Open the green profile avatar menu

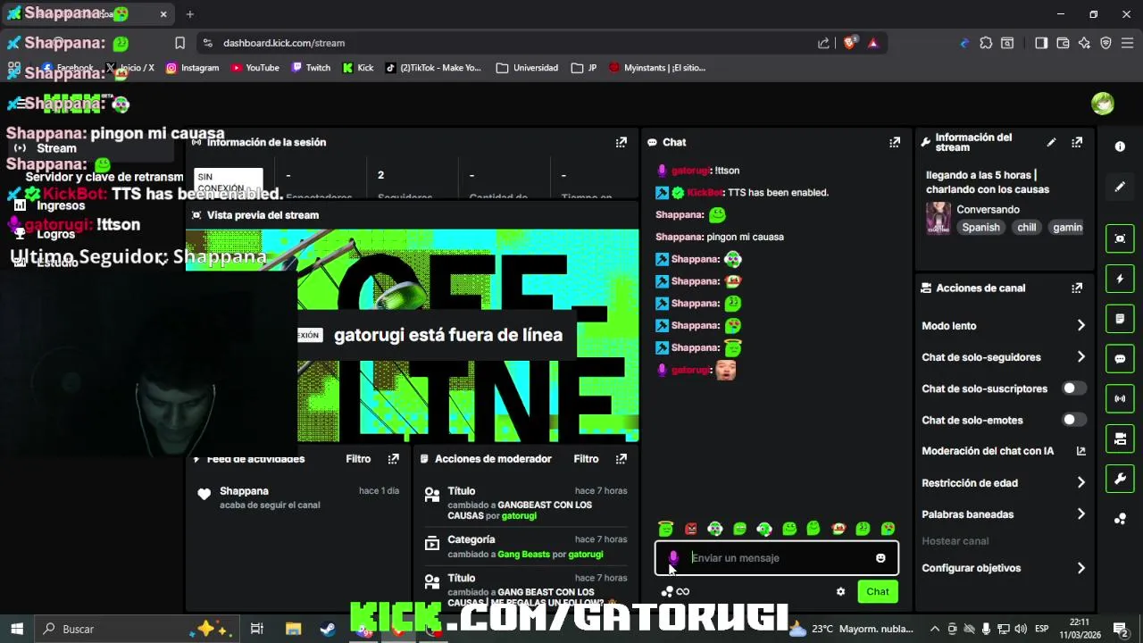pyautogui.click(x=1103, y=104)
